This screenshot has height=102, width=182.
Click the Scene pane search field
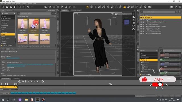[x=159, y=12]
